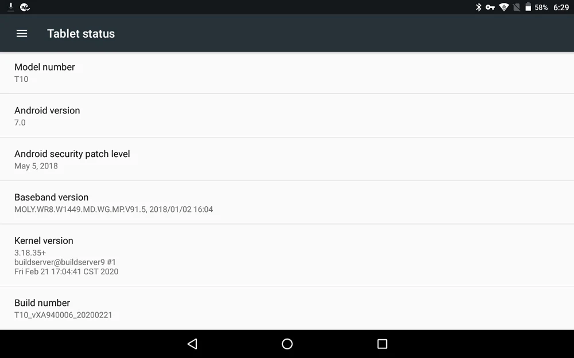Select the Android version entry
This screenshot has width=574, height=358.
click(287, 116)
